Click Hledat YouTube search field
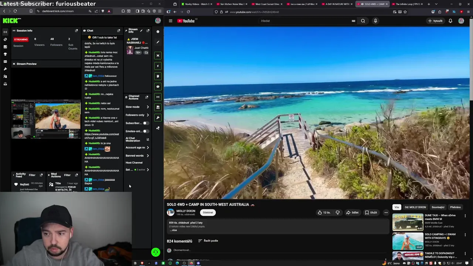This screenshot has width=473, height=266. click(x=305, y=21)
